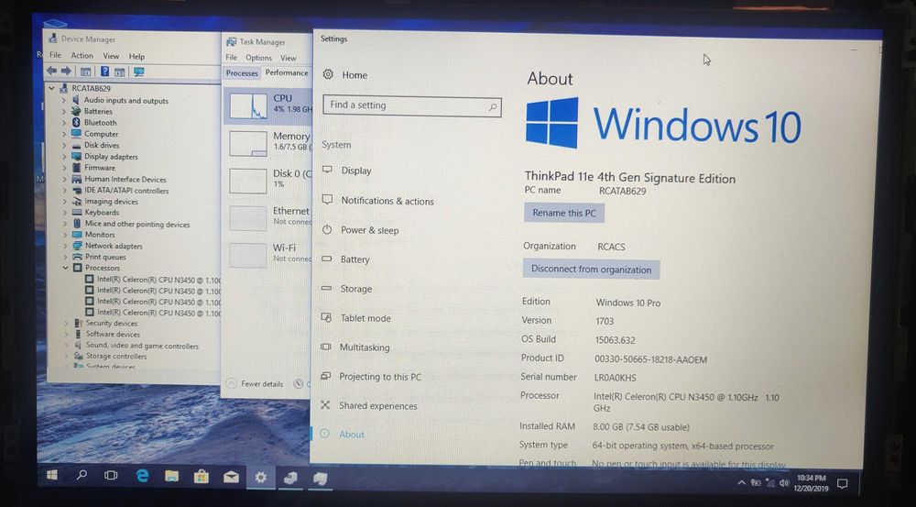This screenshot has height=507, width=916.
Task: Open Microsoft Store from taskbar
Action: point(202,477)
